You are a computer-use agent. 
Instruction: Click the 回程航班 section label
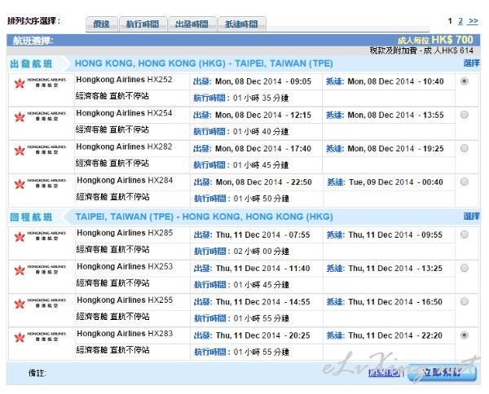(x=31, y=217)
